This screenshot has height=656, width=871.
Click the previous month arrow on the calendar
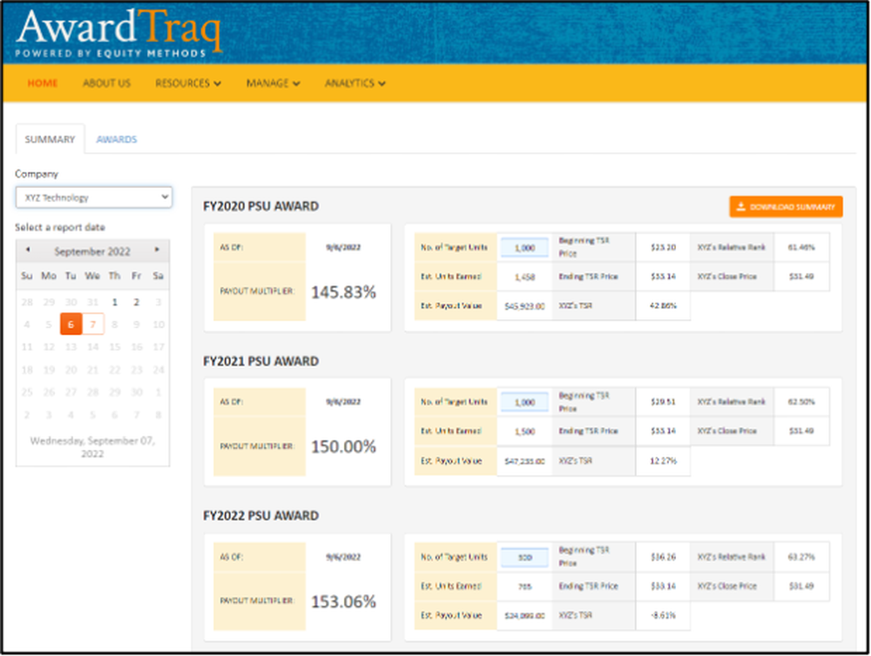click(x=27, y=251)
